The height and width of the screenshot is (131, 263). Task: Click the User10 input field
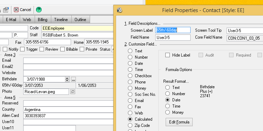pos(68,122)
